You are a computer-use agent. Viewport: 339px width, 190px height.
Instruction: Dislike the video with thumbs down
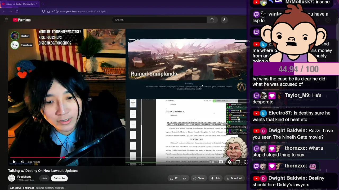pyautogui.click(x=184, y=178)
